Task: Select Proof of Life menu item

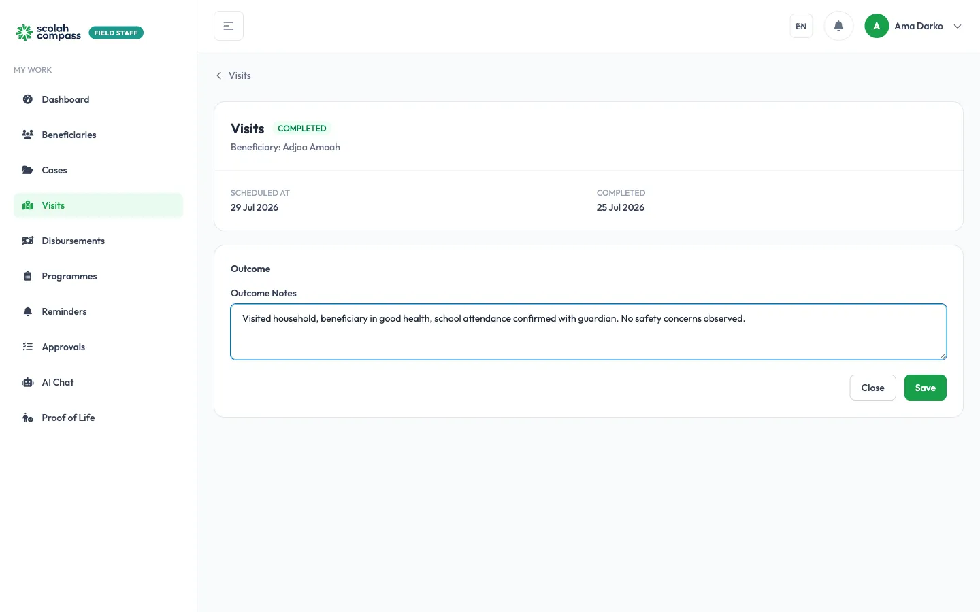Action: (x=98, y=418)
